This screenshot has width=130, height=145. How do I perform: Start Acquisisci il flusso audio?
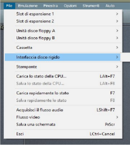click(63, 110)
